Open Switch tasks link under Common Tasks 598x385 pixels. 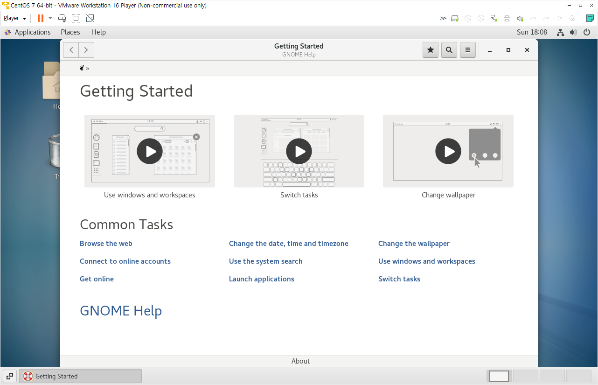tap(399, 279)
